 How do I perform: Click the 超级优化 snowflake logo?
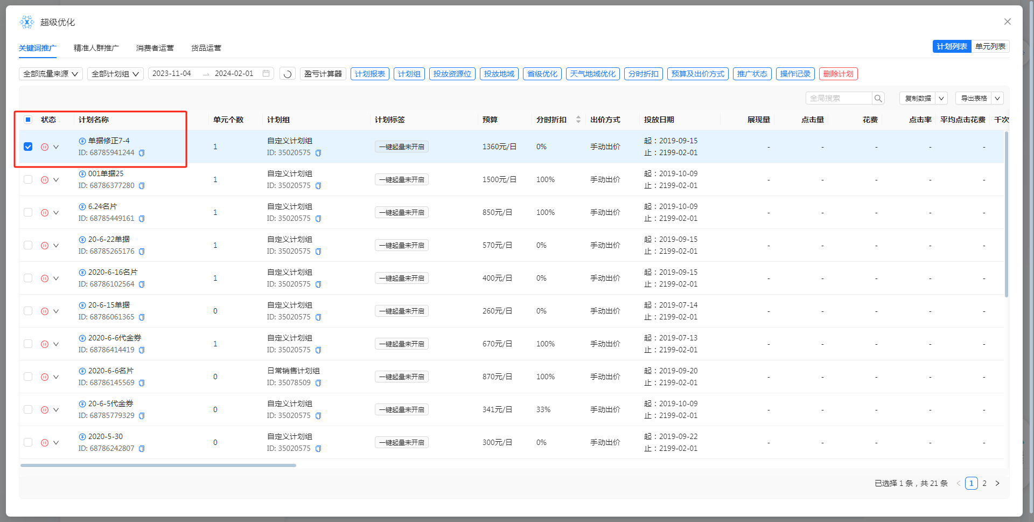pyautogui.click(x=27, y=22)
